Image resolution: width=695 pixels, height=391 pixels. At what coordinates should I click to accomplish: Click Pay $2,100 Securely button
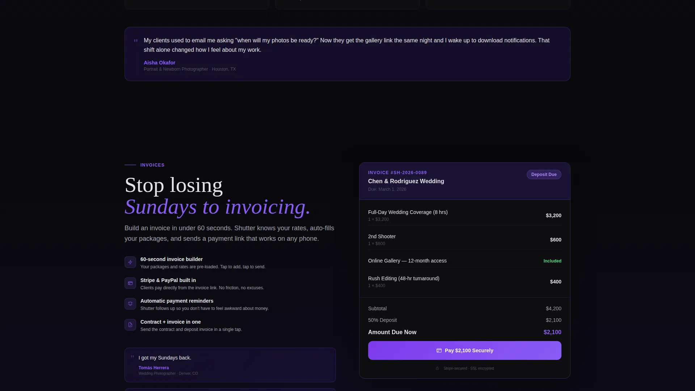(465, 350)
